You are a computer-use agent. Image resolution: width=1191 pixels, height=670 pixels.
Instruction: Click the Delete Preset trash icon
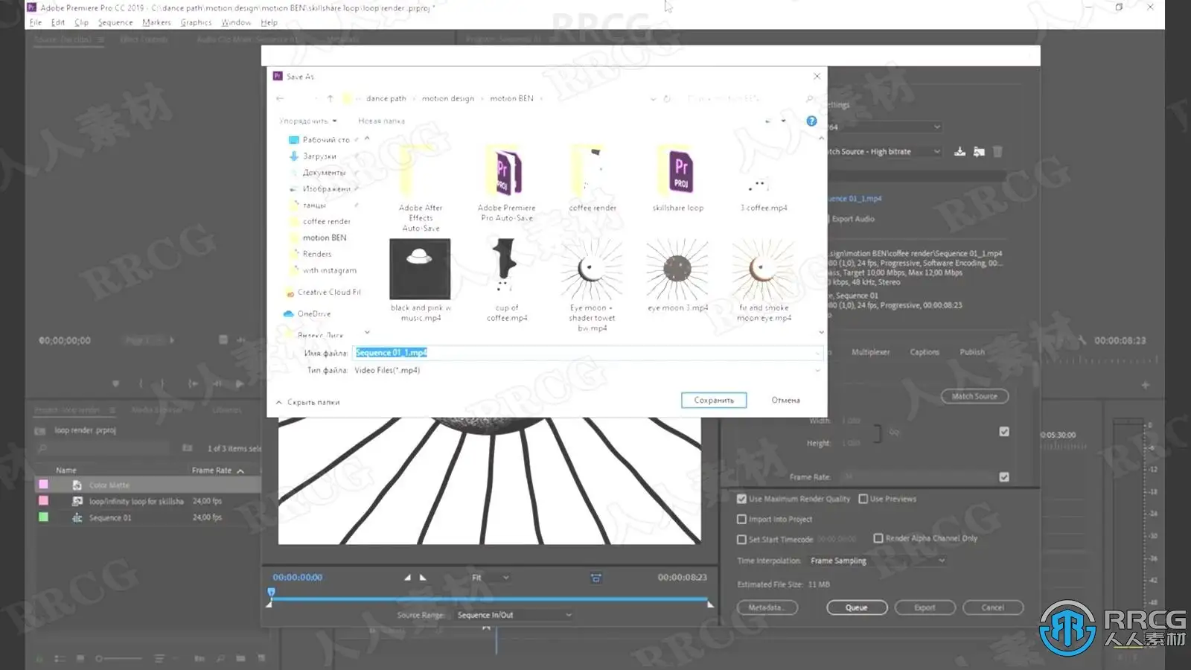997,152
